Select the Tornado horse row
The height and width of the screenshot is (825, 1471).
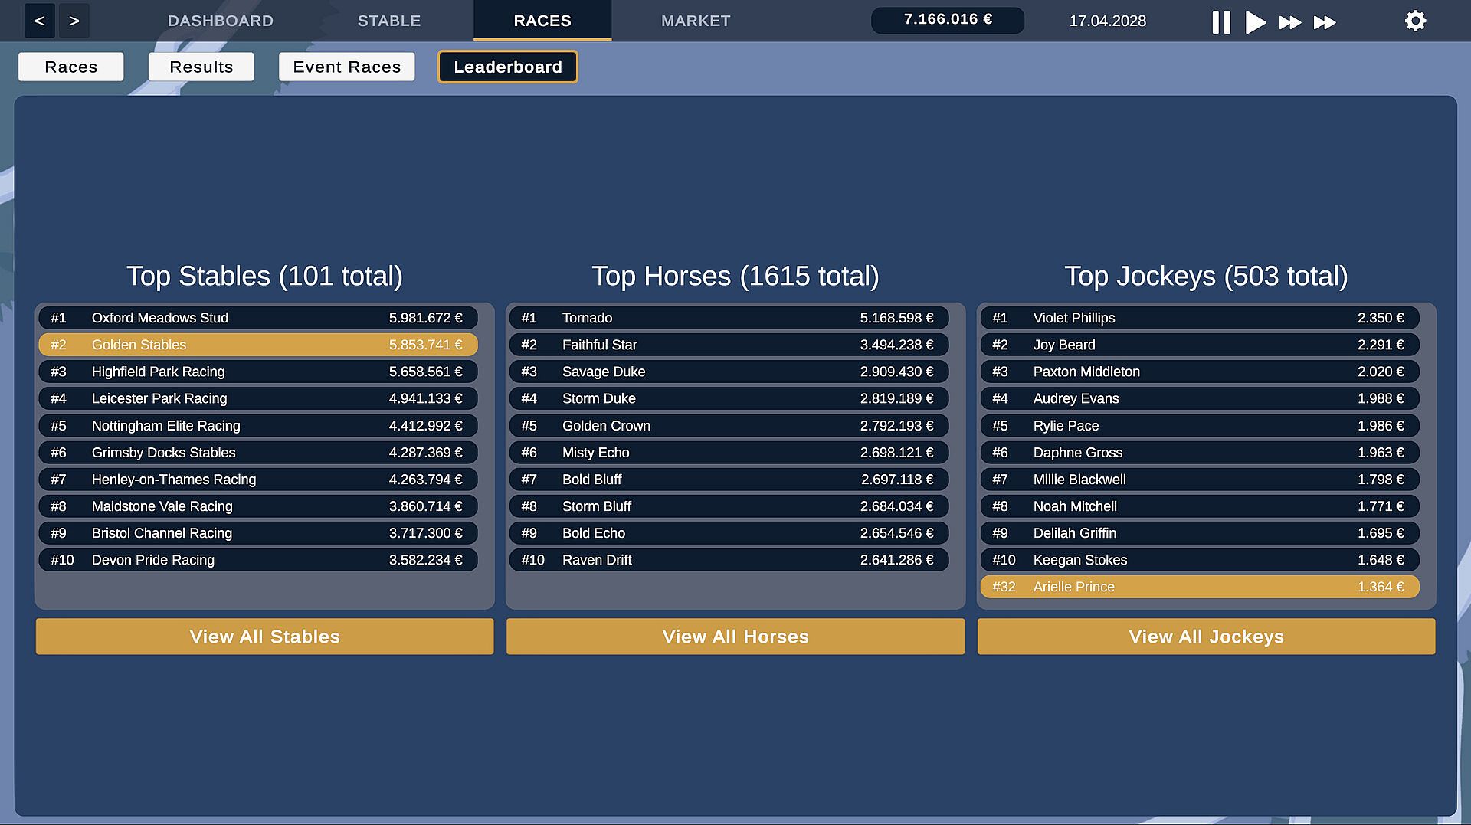[729, 318]
